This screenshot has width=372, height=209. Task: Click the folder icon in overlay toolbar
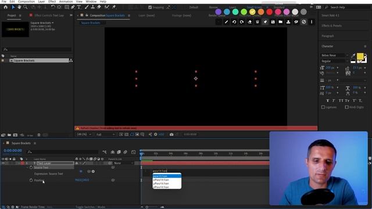pyautogui.click(x=280, y=22)
